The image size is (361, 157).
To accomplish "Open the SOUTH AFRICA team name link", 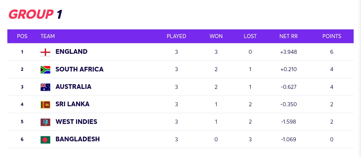I will 80,69.
